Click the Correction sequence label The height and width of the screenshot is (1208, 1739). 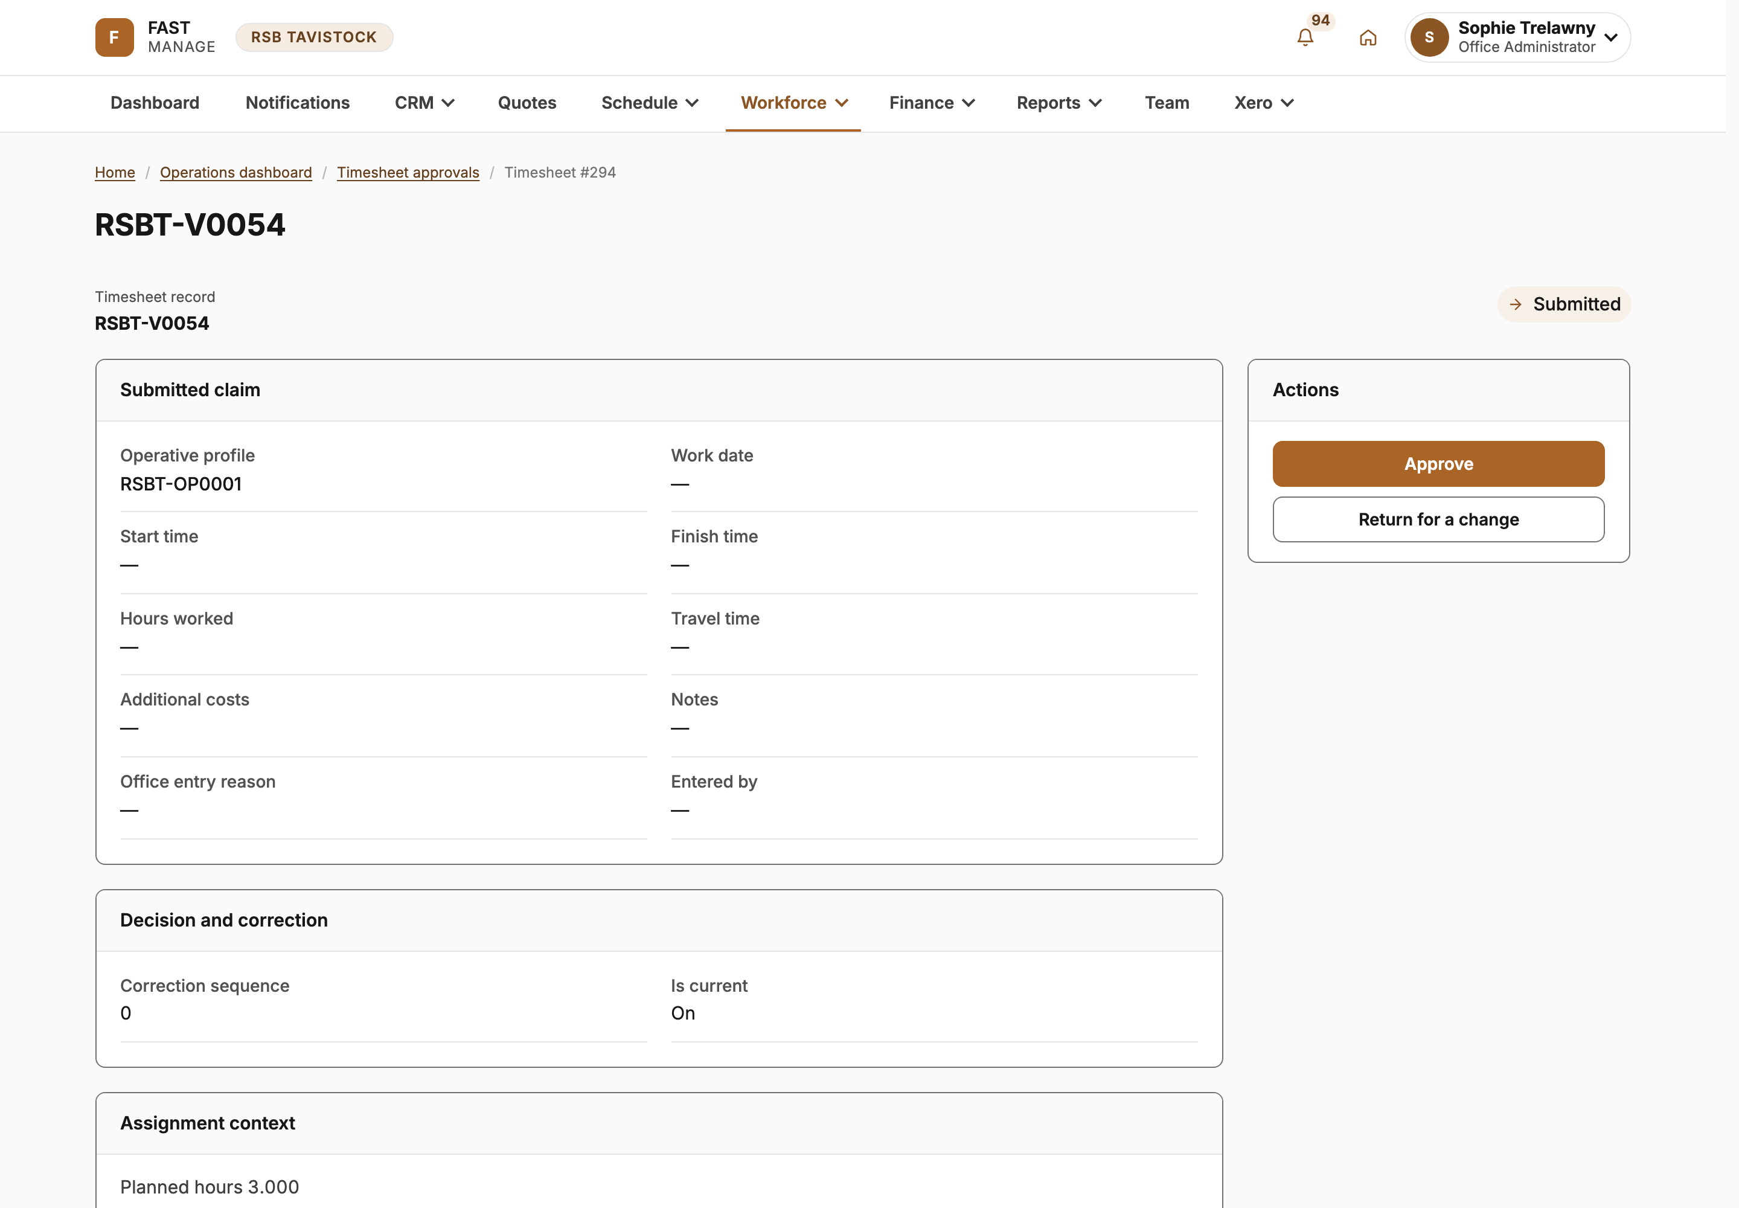(204, 986)
